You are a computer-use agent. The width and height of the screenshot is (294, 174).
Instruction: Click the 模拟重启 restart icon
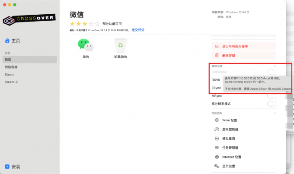point(217,139)
